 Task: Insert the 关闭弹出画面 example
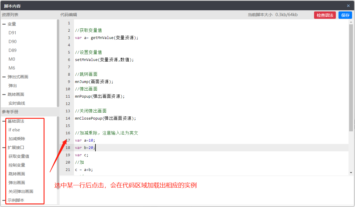click(x=21, y=191)
